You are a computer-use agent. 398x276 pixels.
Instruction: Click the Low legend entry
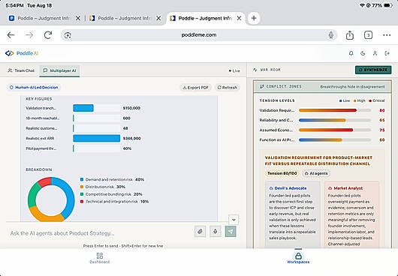point(345,100)
